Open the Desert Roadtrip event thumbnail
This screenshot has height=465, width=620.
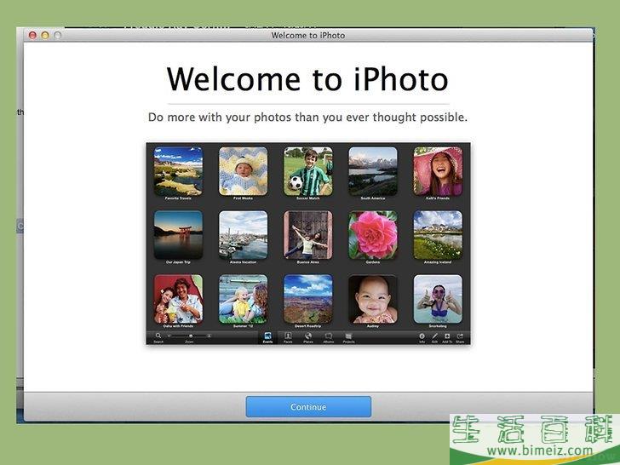tap(308, 299)
